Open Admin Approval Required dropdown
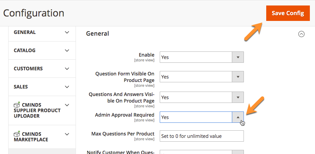Viewport: 315px width, 154px height. point(196,117)
